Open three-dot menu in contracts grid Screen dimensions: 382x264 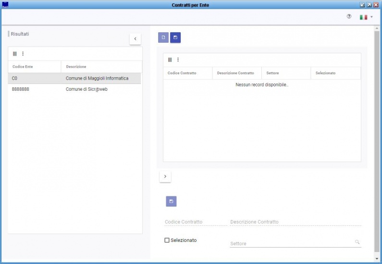click(x=178, y=60)
